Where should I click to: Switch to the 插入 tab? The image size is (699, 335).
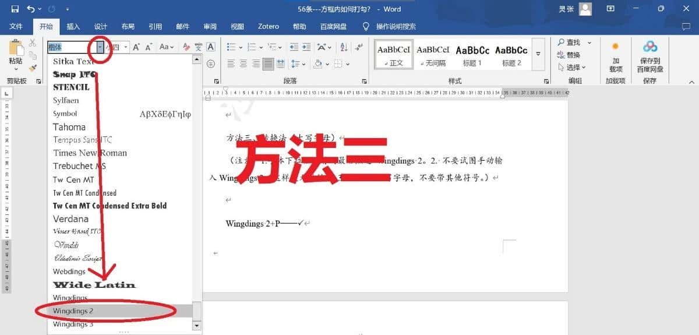(73, 26)
